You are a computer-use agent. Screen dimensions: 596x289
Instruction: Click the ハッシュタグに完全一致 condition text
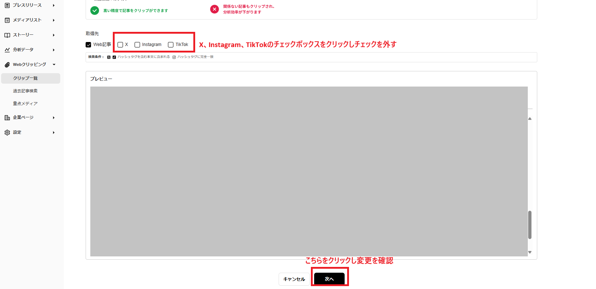[x=196, y=57]
